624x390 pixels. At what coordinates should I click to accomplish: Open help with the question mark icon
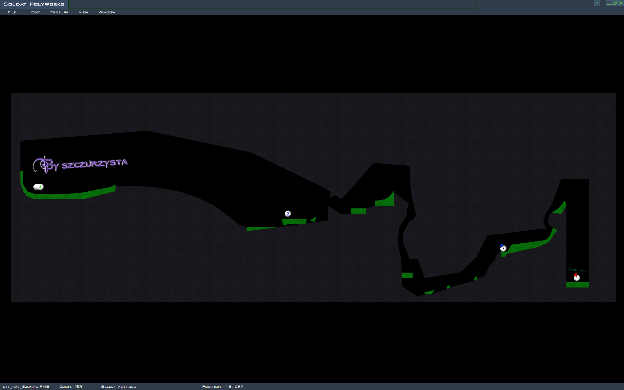coord(597,3)
